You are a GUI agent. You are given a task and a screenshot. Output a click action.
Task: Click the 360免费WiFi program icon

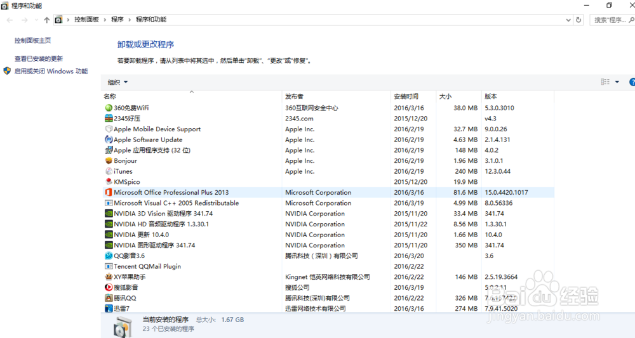tap(109, 108)
